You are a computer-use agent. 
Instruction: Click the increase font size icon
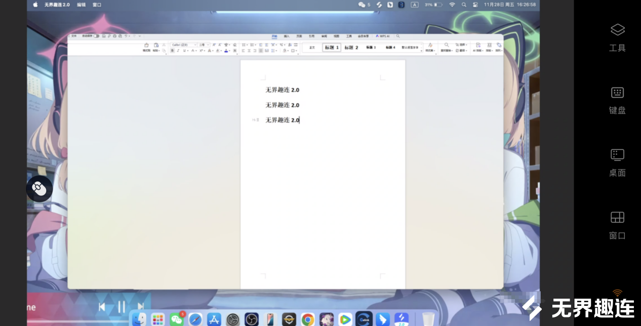tap(214, 45)
